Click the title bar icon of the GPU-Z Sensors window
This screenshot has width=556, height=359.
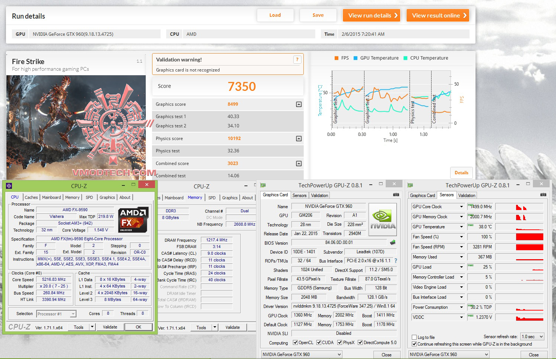pyautogui.click(x=410, y=185)
